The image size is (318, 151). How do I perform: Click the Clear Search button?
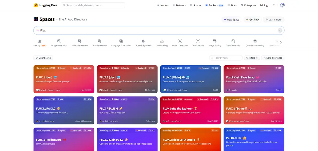(43, 58)
